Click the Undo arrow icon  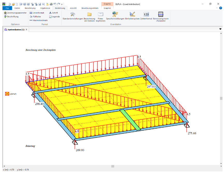pos(55,4)
